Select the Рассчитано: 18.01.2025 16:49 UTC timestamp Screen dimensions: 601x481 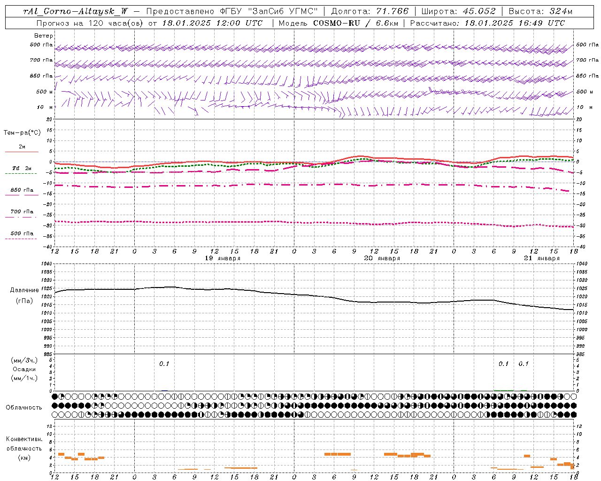(487, 23)
